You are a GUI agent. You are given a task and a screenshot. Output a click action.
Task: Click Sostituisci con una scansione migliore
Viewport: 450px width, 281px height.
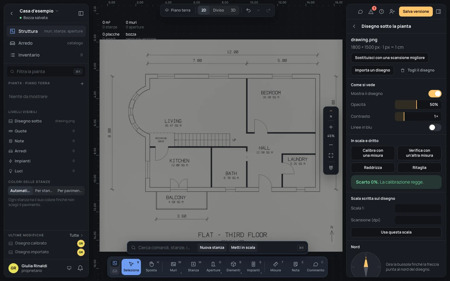click(x=390, y=58)
